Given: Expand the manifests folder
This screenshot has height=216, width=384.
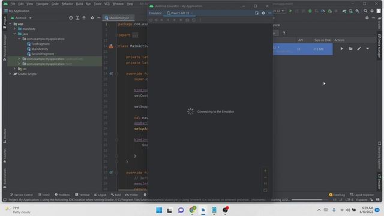Looking at the screenshot, I should [x=14, y=29].
